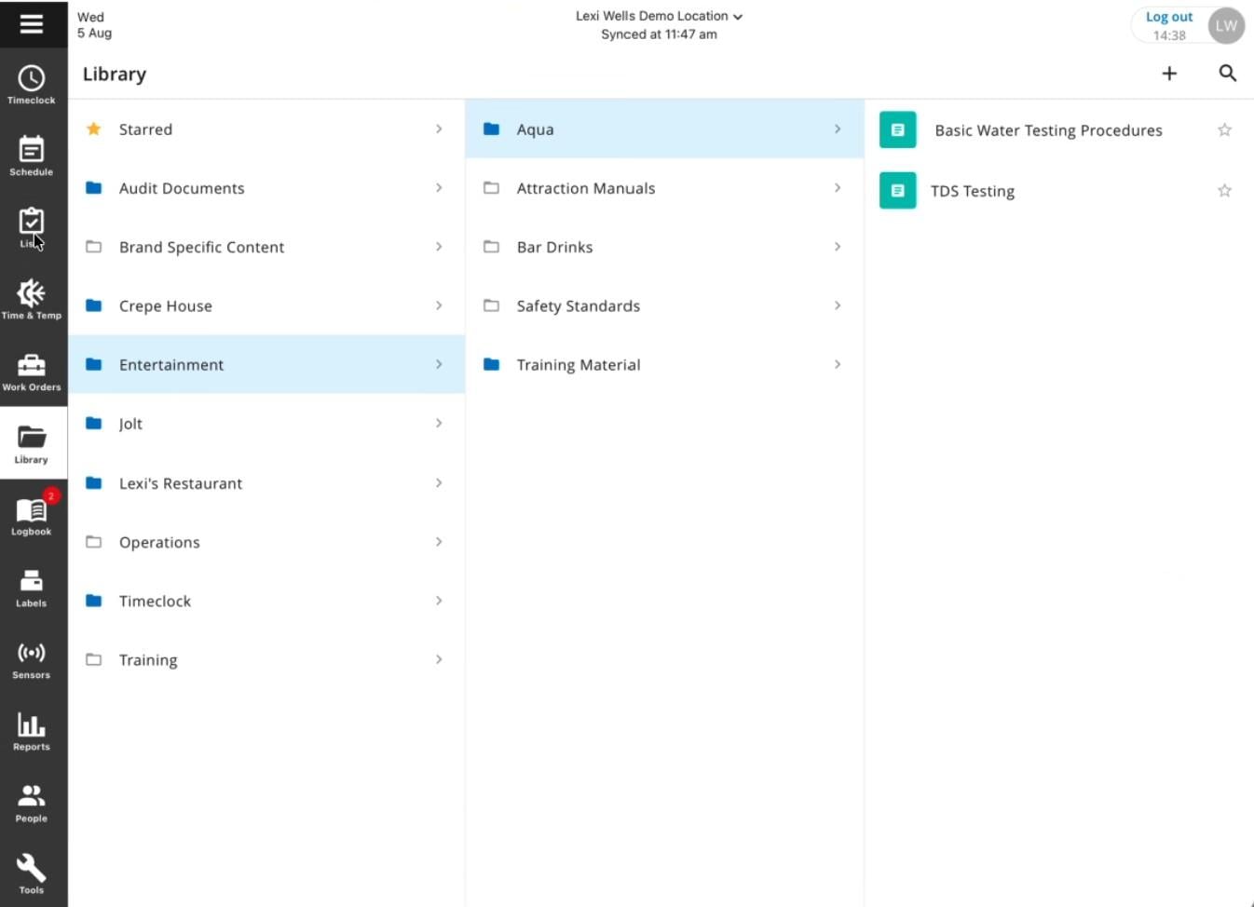Click the Audit Documents folder icon
The image size is (1254, 907).
point(93,188)
